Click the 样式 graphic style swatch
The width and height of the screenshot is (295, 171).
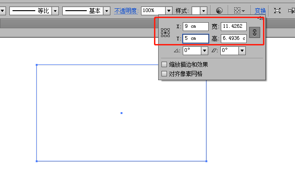pos(196,11)
